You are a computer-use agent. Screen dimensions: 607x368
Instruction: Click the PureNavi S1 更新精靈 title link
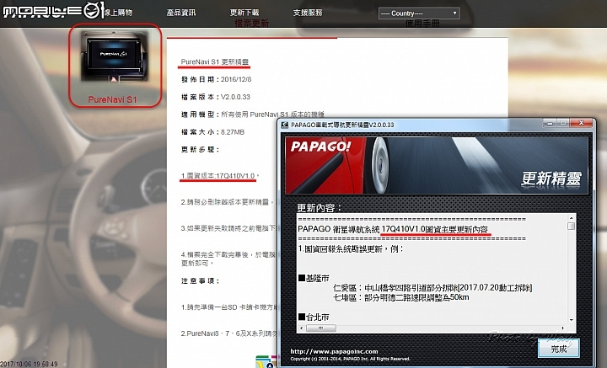214,61
